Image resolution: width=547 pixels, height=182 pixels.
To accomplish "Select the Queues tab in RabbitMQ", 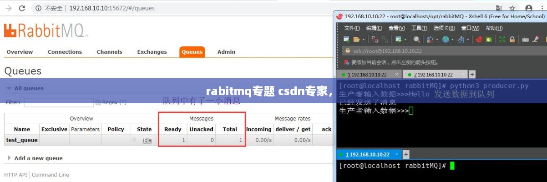I will pyautogui.click(x=192, y=52).
